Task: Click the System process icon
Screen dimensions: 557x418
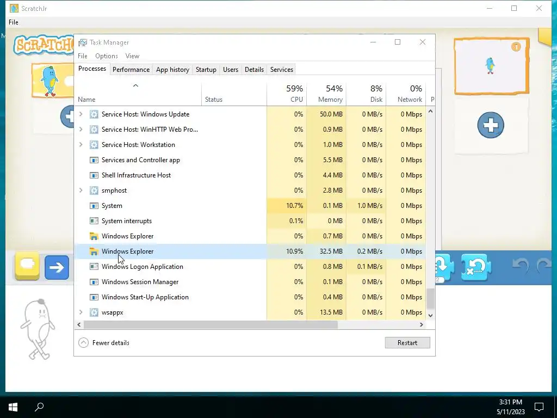Action: (94, 206)
